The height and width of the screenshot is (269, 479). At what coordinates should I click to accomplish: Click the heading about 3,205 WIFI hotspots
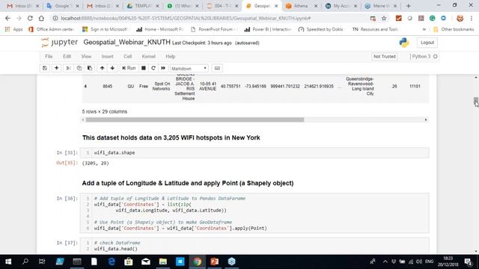[x=171, y=137]
